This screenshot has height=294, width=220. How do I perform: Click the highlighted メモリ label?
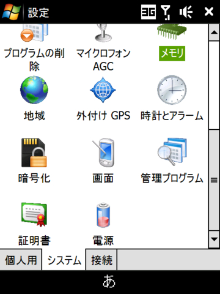(x=172, y=53)
